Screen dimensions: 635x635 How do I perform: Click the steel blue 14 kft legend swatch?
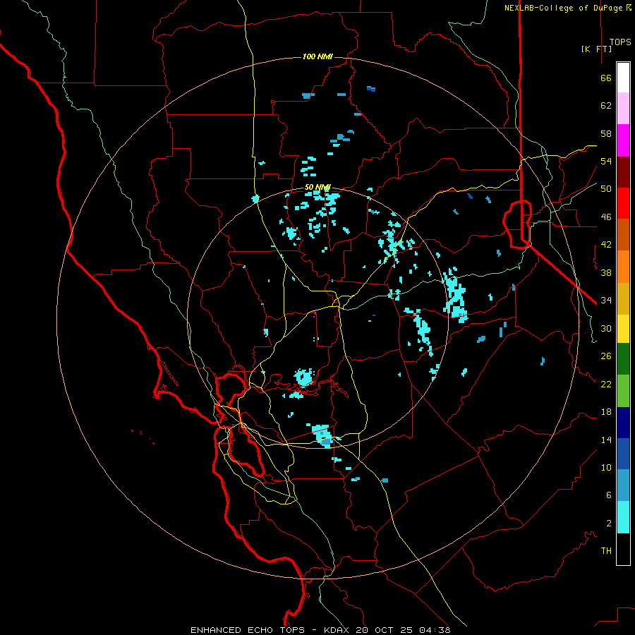[x=623, y=485]
